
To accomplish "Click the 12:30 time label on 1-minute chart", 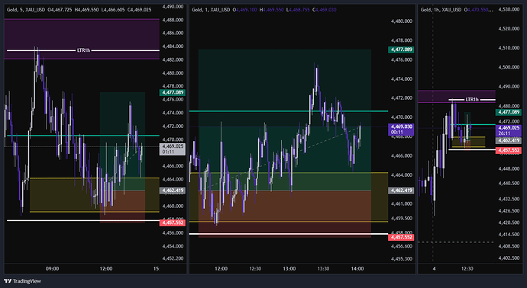I will (255, 268).
